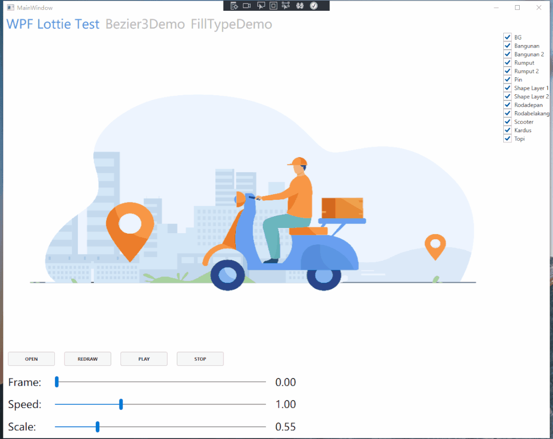
Task: Toggle the Bangunan 2 layer checkbox
Action: [507, 54]
